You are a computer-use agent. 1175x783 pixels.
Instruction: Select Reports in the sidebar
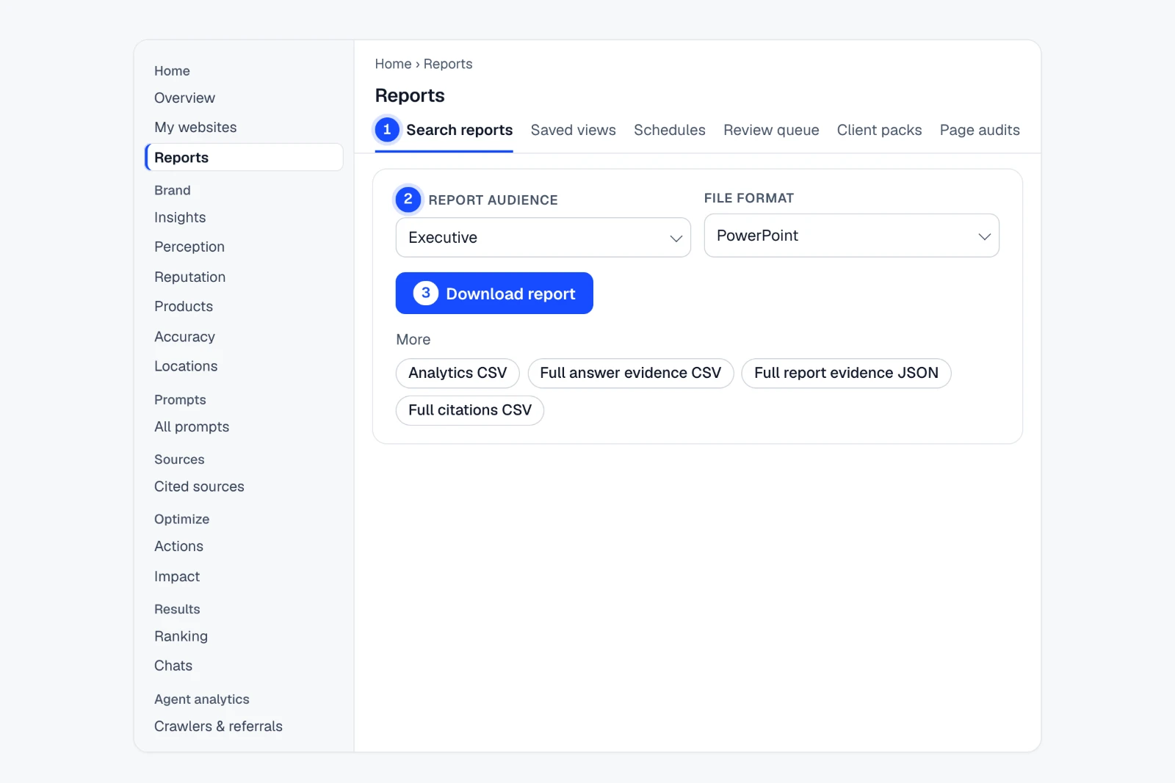pos(244,157)
